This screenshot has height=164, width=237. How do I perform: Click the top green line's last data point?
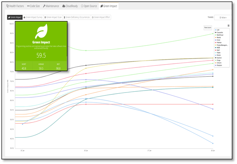click(x=213, y=34)
